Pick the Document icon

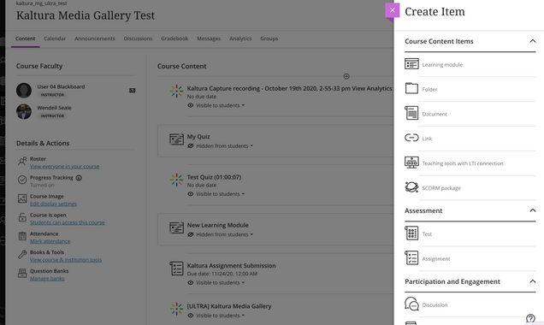[411, 113]
